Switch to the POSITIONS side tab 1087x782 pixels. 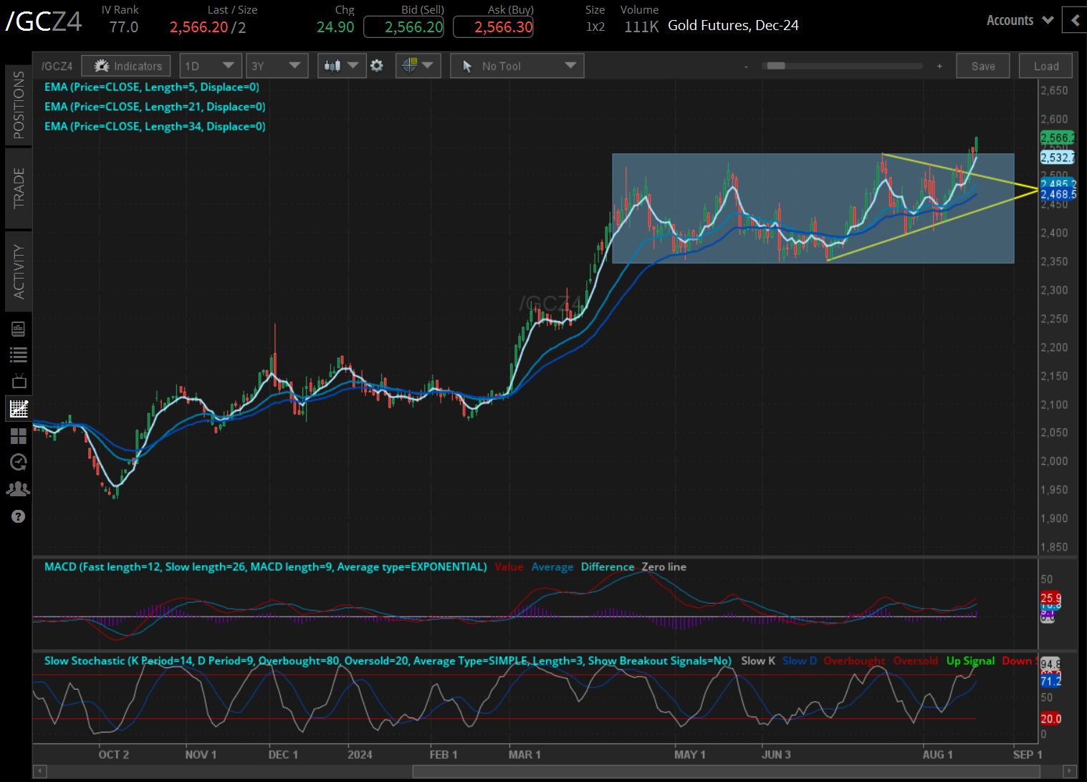(19, 105)
